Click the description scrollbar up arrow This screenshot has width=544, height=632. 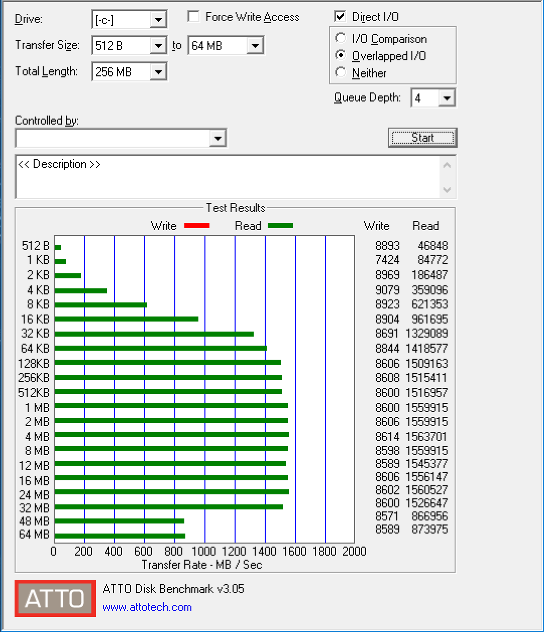(447, 165)
